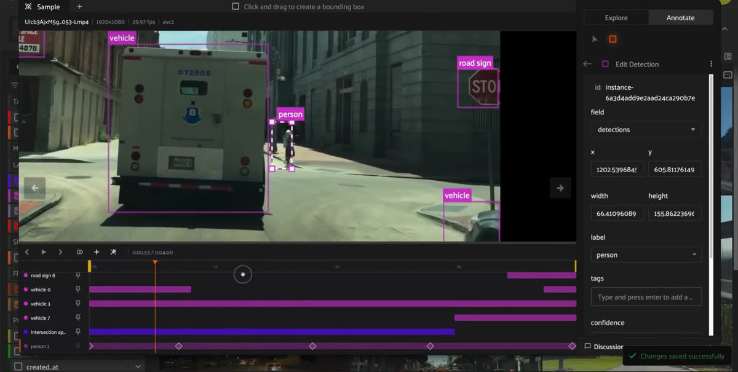738x372 pixels.
Task: Click the purple detection color square
Action: [x=605, y=64]
